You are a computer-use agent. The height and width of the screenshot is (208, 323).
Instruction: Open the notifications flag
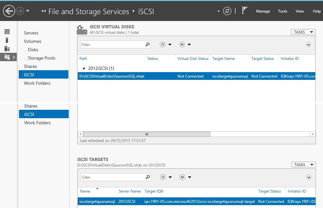(x=245, y=11)
